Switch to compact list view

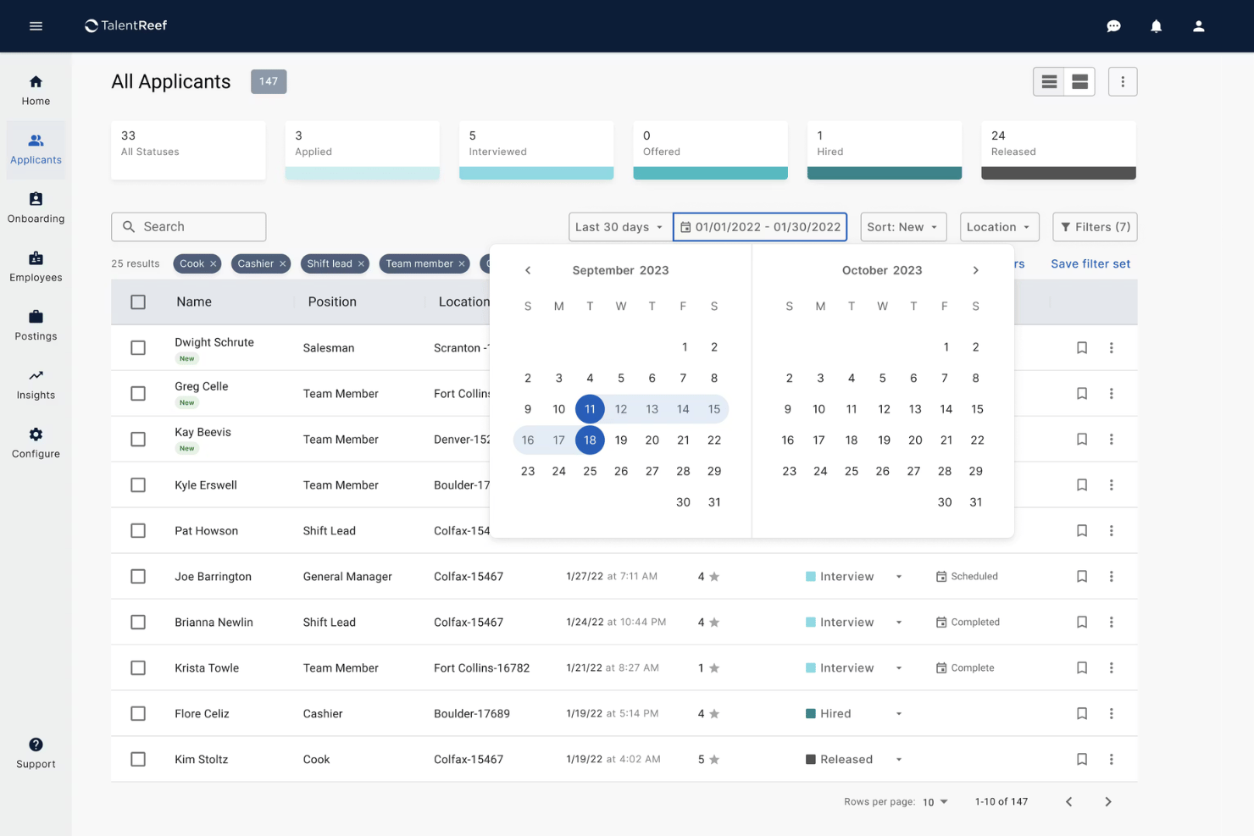tap(1049, 81)
